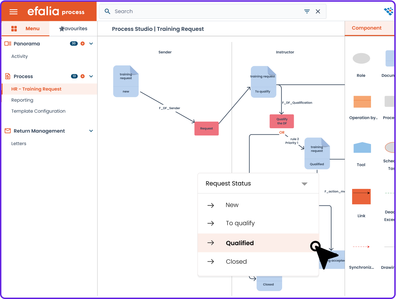Click the F_DF_Sender link label
Viewport: 396px width, 299px height.
[170, 108]
